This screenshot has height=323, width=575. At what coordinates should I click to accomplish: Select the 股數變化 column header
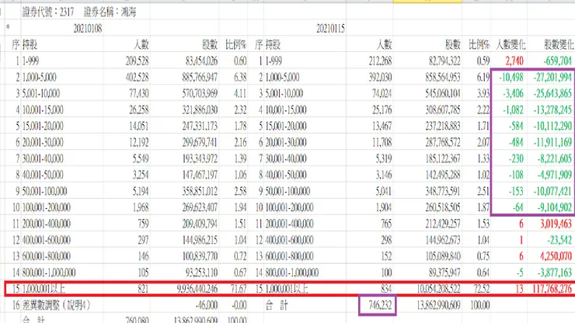559,45
